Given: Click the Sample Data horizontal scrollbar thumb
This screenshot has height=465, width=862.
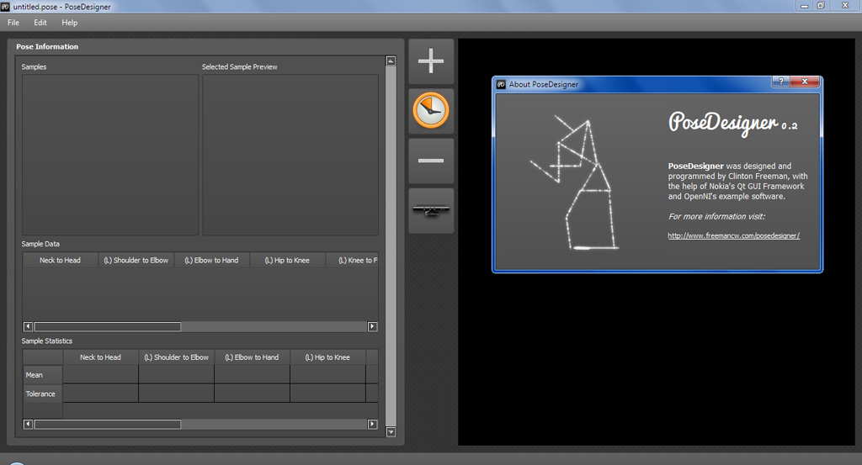Looking at the screenshot, I should 108,326.
